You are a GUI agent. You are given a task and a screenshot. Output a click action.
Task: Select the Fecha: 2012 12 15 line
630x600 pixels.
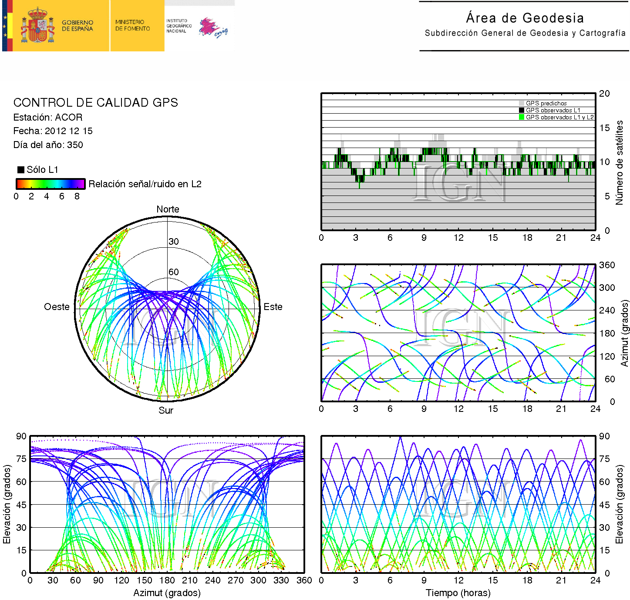pos(53,131)
